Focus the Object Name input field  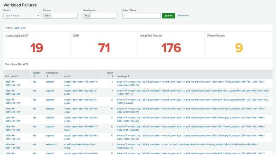[141, 15]
